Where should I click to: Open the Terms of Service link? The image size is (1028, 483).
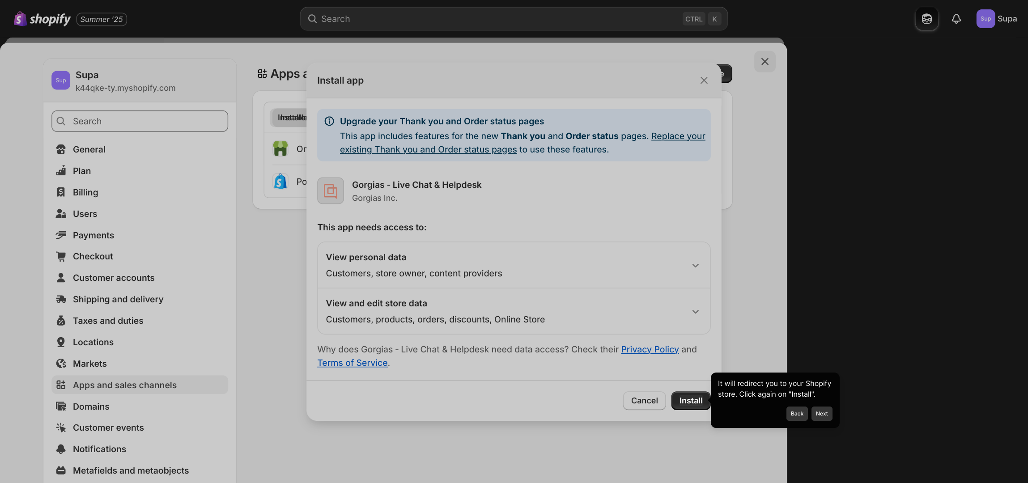pos(352,363)
